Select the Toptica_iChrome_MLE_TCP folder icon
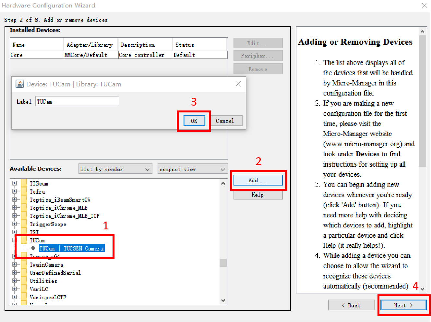 coord(24,216)
